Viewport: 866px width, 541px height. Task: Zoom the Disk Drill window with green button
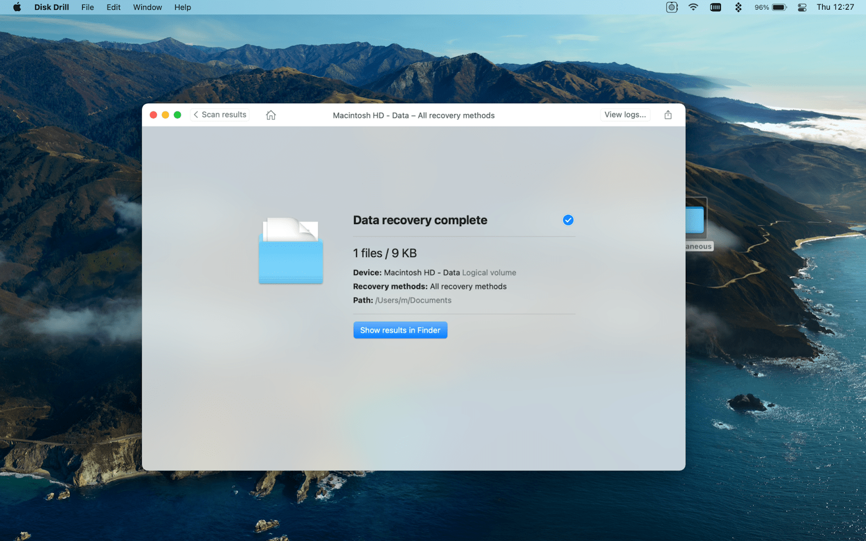(177, 115)
